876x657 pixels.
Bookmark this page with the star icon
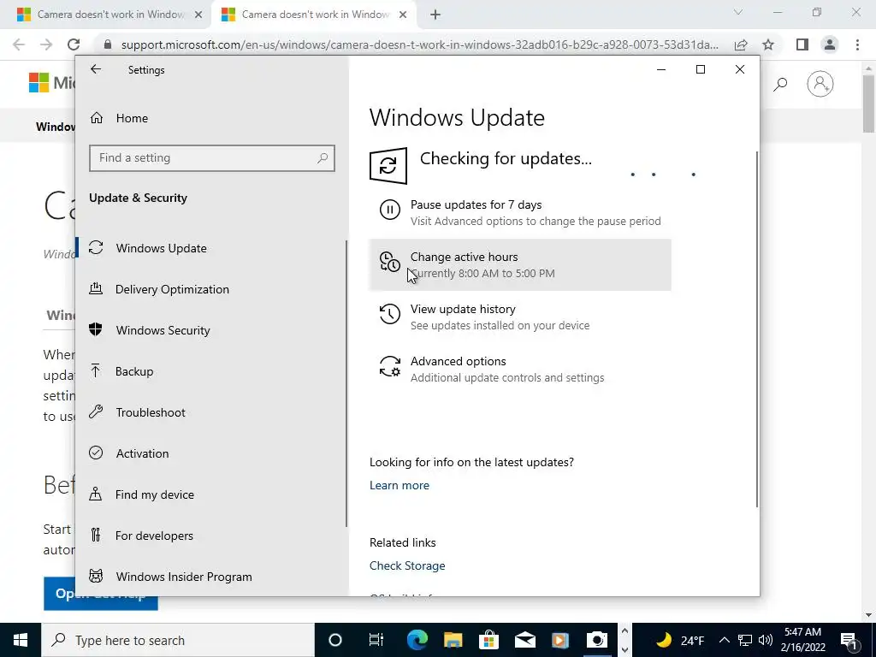click(768, 44)
